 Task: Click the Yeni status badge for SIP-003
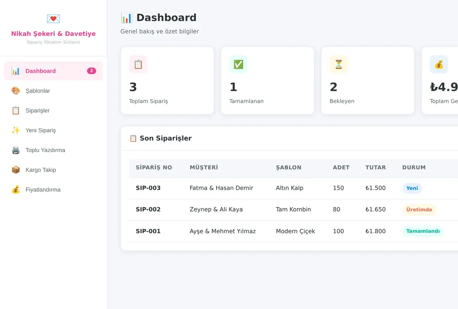(412, 188)
